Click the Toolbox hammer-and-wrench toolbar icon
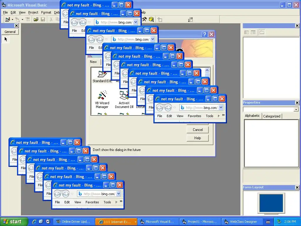The height and width of the screenshot is (226, 301). click(x=144, y=19)
